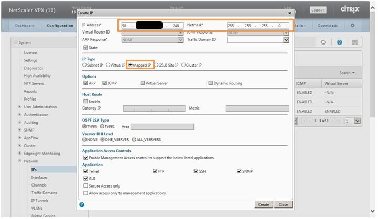The width and height of the screenshot is (378, 219).
Task: Toggle the State checkbox
Action: pyautogui.click(x=85, y=48)
